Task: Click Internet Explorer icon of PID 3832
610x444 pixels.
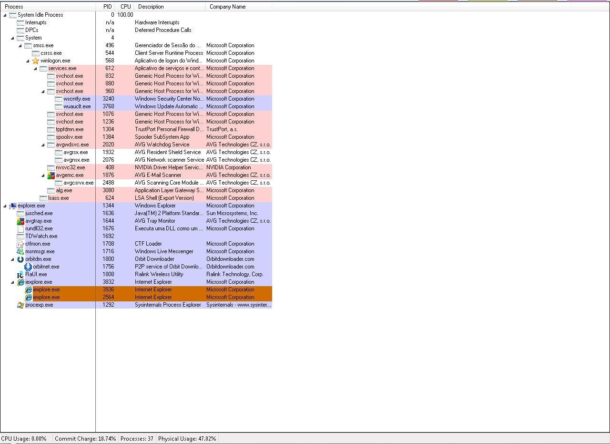Action: click(20, 282)
